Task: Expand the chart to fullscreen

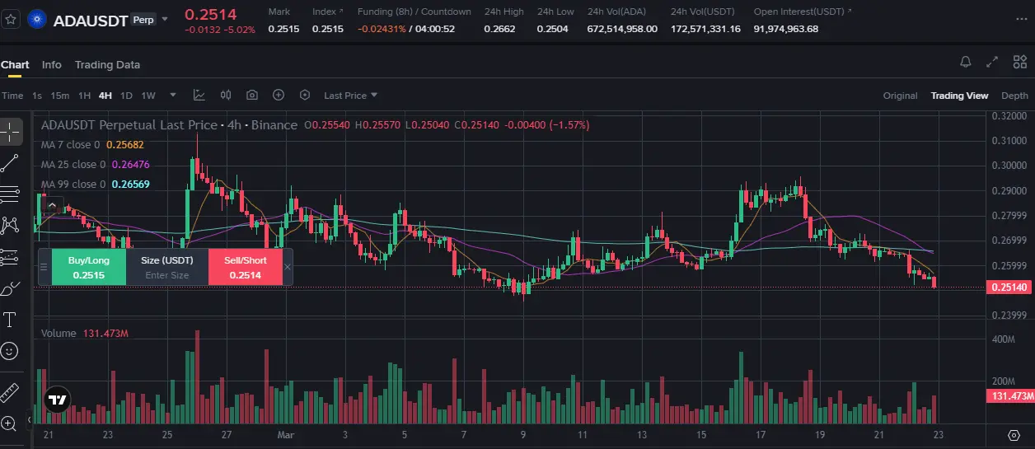Action: (992, 62)
